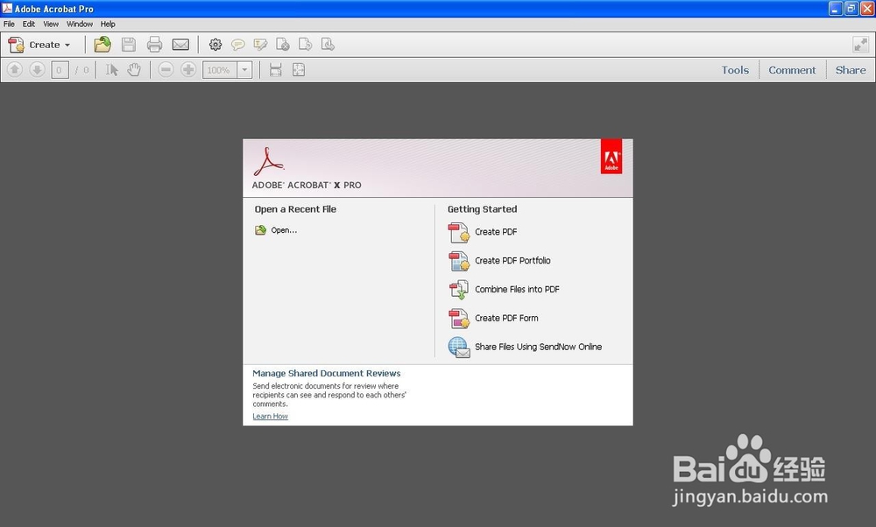Click the Create PDF icon
The image size is (876, 527).
point(459,232)
